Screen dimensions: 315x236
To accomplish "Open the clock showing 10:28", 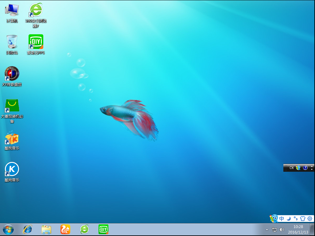I will tap(298, 229).
